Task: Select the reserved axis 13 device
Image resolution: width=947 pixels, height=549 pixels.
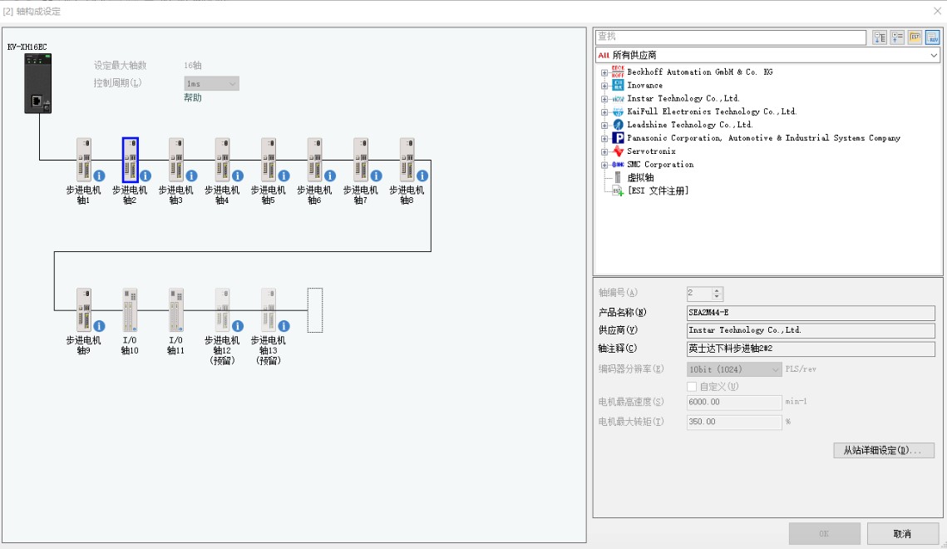Action: pyautogui.click(x=269, y=310)
